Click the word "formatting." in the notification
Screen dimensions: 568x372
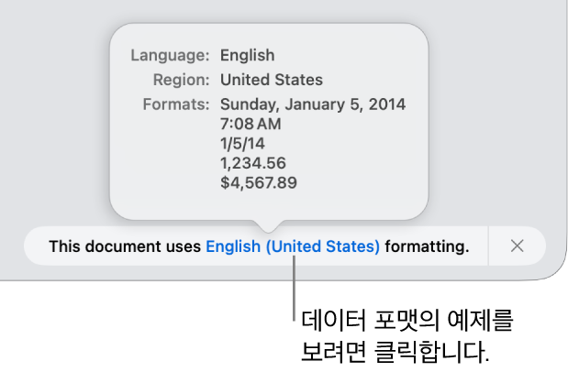pos(427,246)
